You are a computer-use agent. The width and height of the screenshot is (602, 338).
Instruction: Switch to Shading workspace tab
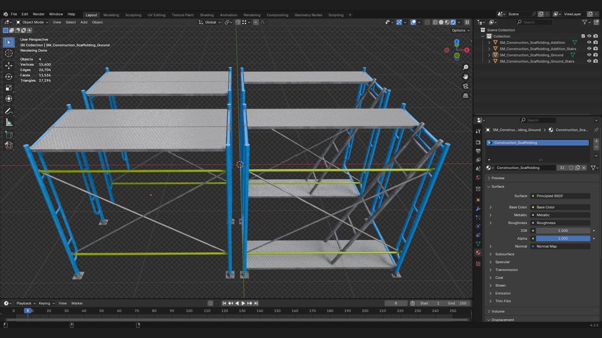click(207, 15)
